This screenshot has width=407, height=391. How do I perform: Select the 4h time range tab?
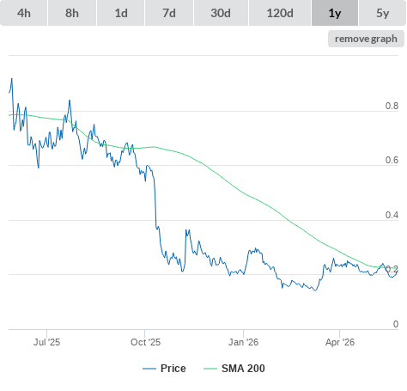pos(24,13)
